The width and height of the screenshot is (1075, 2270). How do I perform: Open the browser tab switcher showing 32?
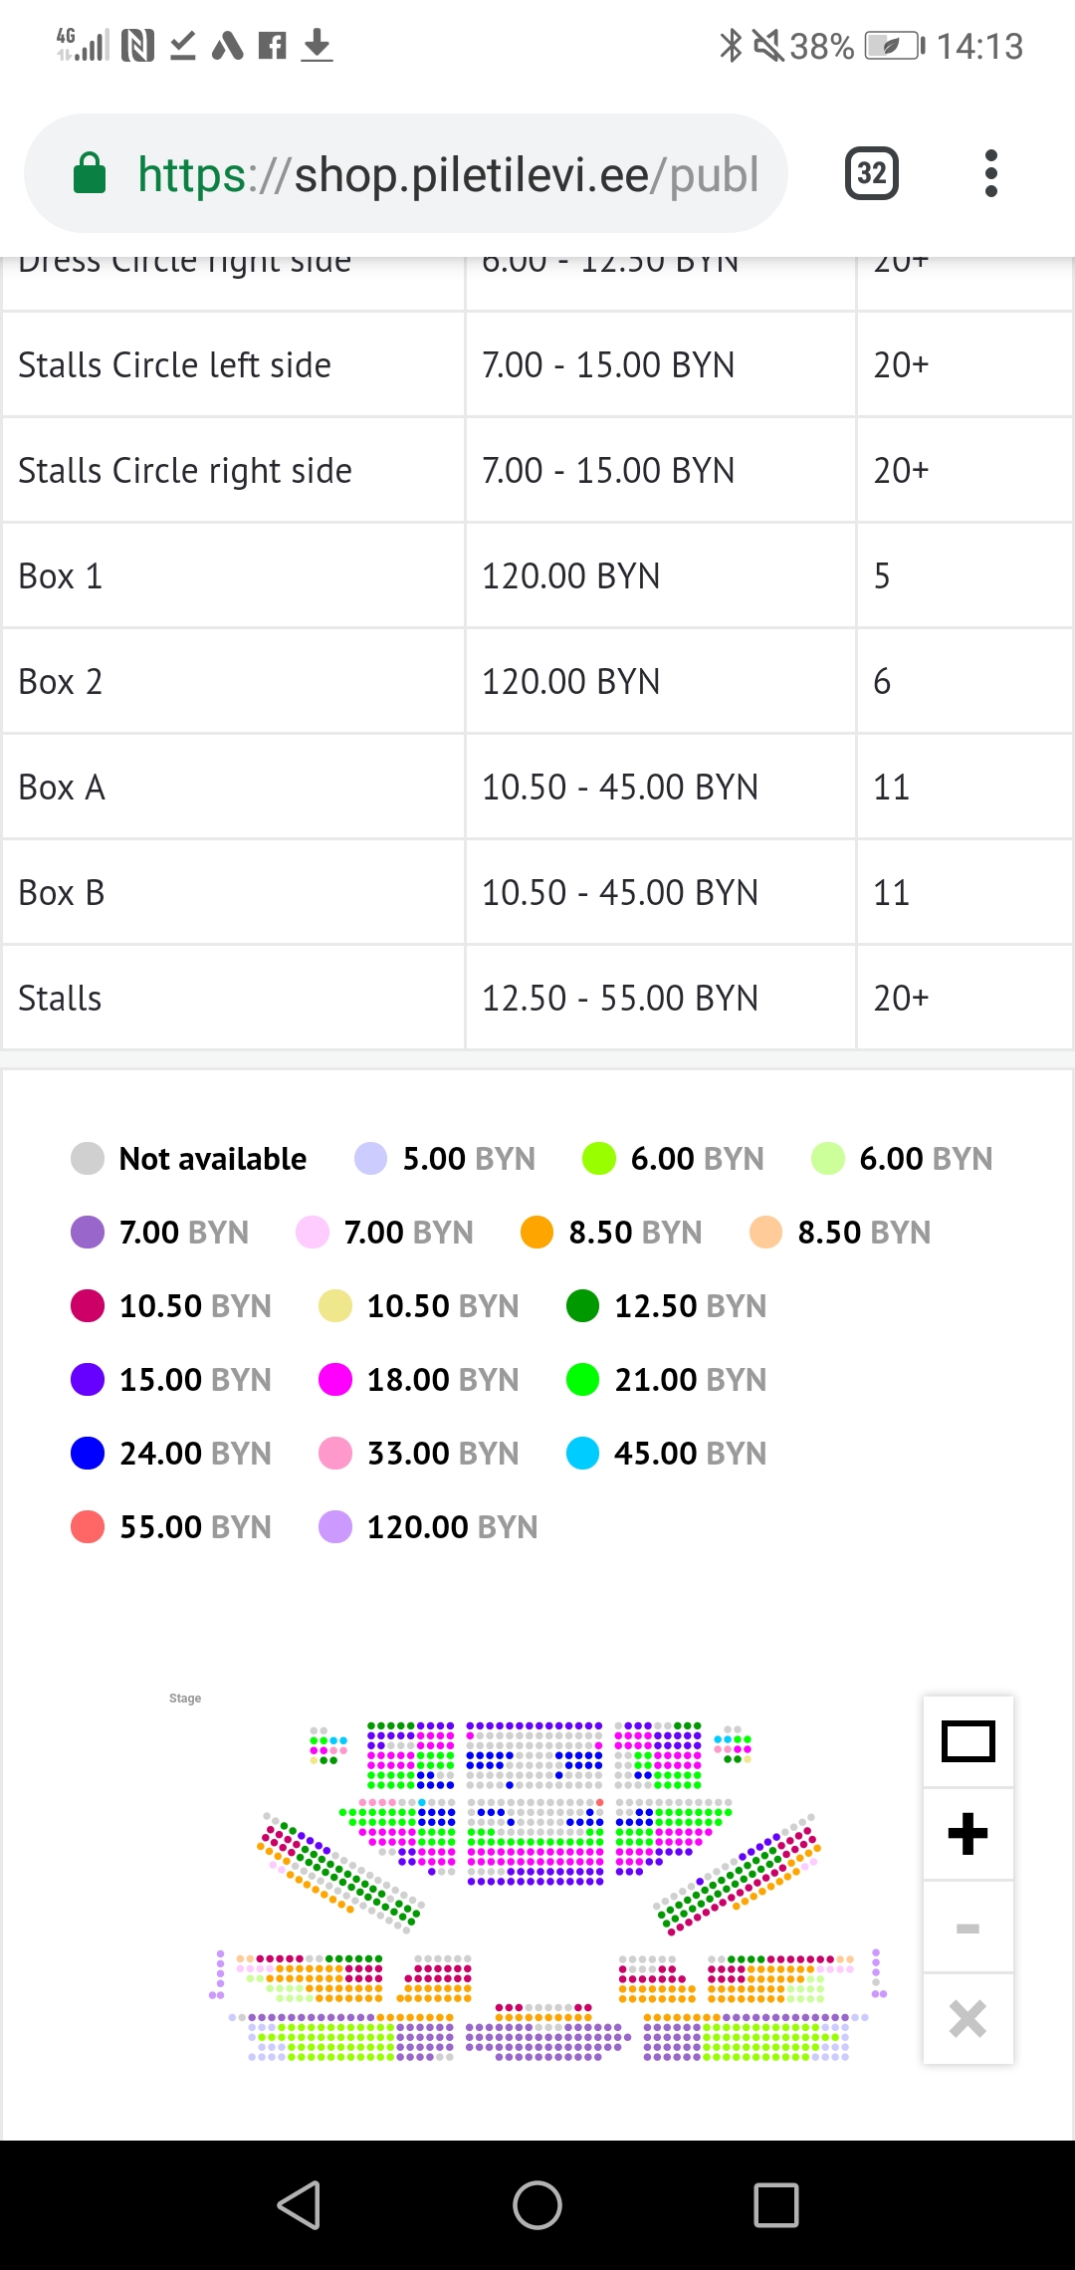(871, 174)
